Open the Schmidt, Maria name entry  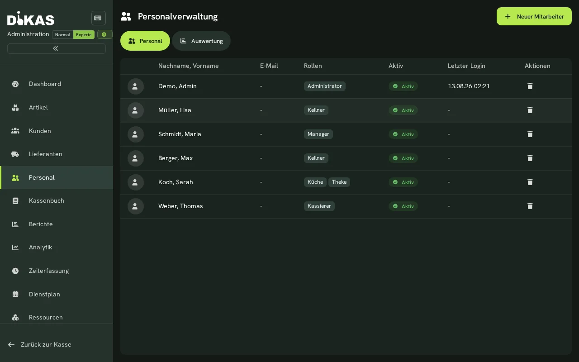pos(180,134)
